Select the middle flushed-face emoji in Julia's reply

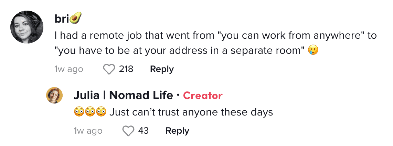point(90,112)
